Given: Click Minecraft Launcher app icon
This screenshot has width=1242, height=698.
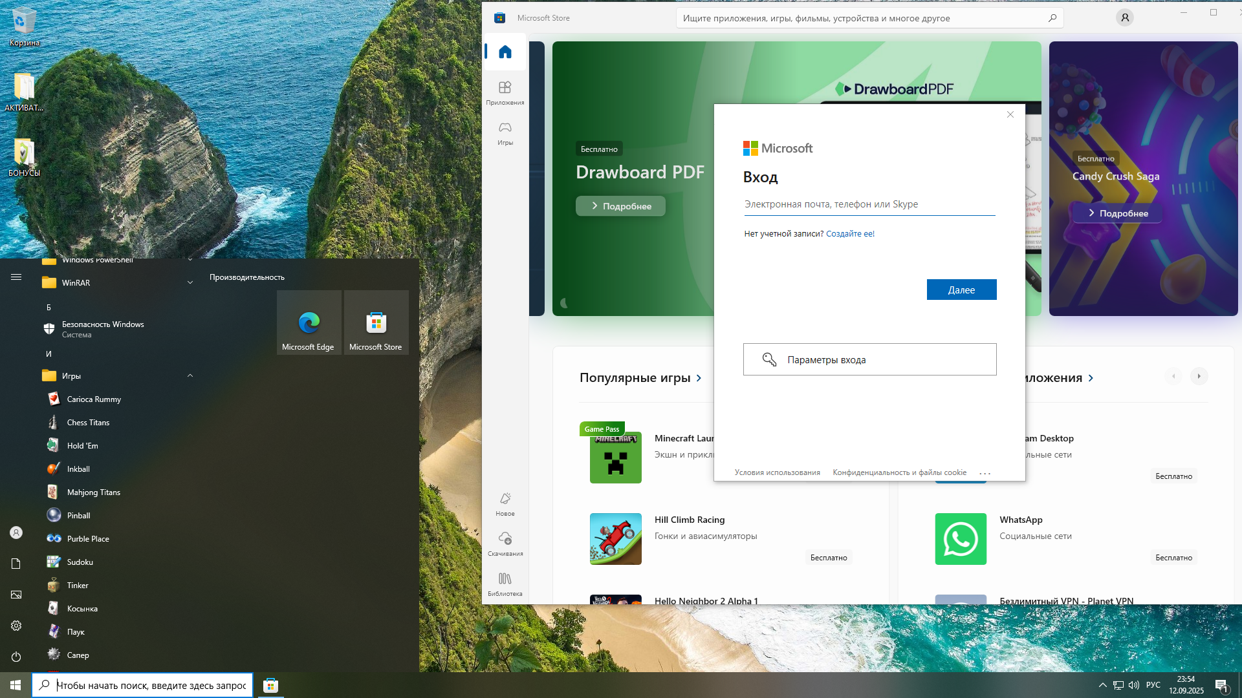Looking at the screenshot, I should point(615,458).
